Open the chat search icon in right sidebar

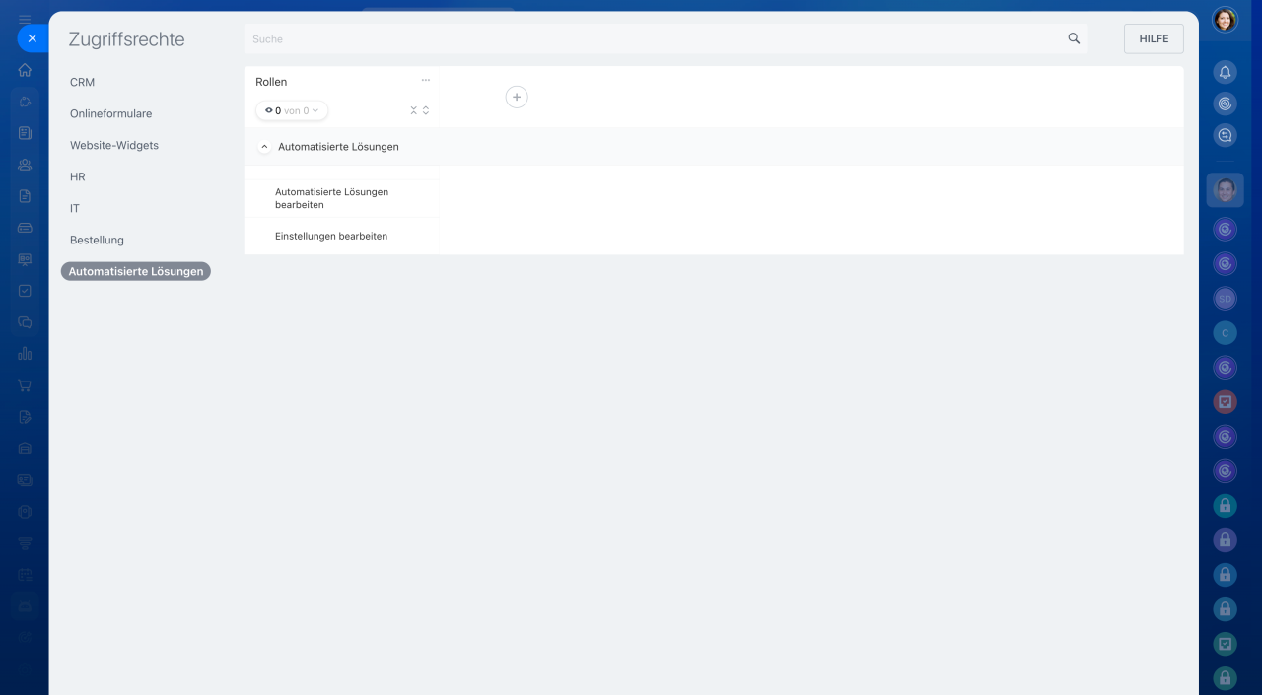1225,137
